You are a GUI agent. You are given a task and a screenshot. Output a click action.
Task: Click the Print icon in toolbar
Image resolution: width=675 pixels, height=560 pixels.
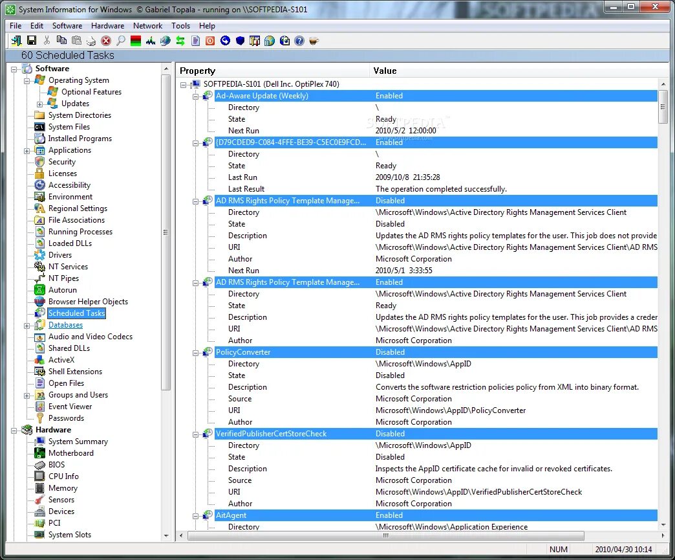(91, 41)
